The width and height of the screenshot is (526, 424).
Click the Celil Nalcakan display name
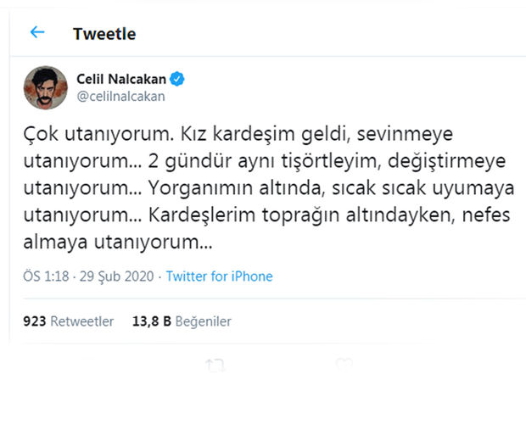pos(123,79)
